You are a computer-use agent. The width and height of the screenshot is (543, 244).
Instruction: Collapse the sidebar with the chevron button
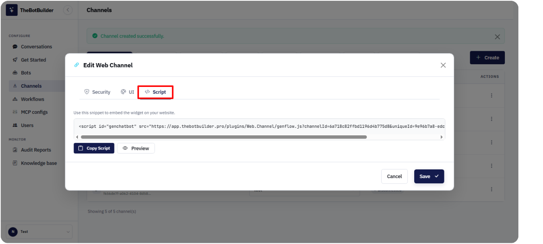coord(68,10)
